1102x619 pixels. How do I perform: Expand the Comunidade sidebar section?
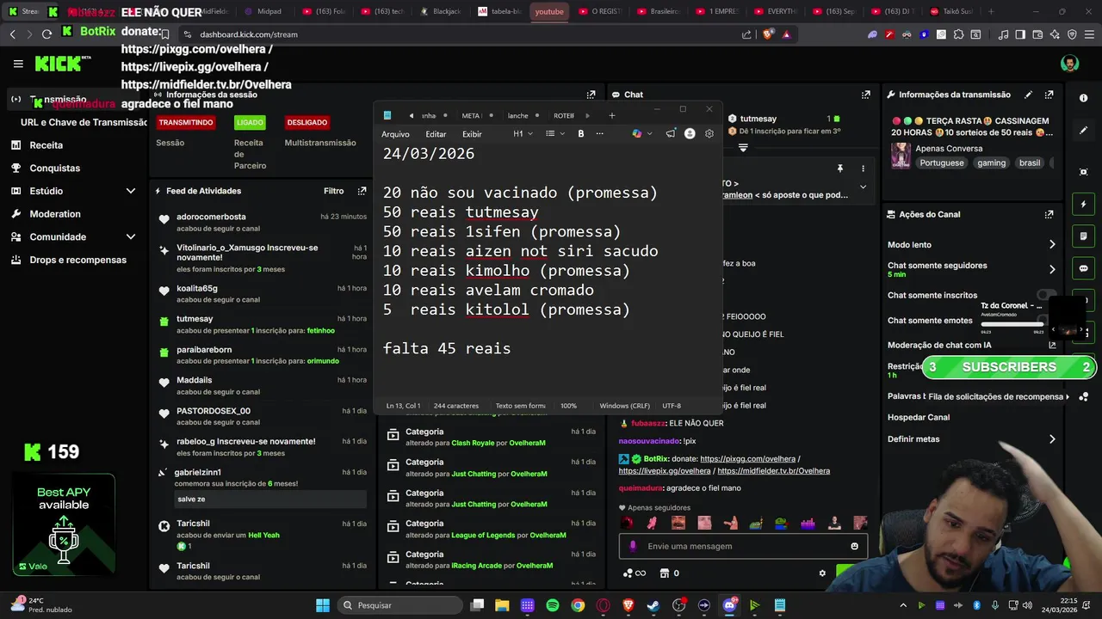click(x=131, y=237)
